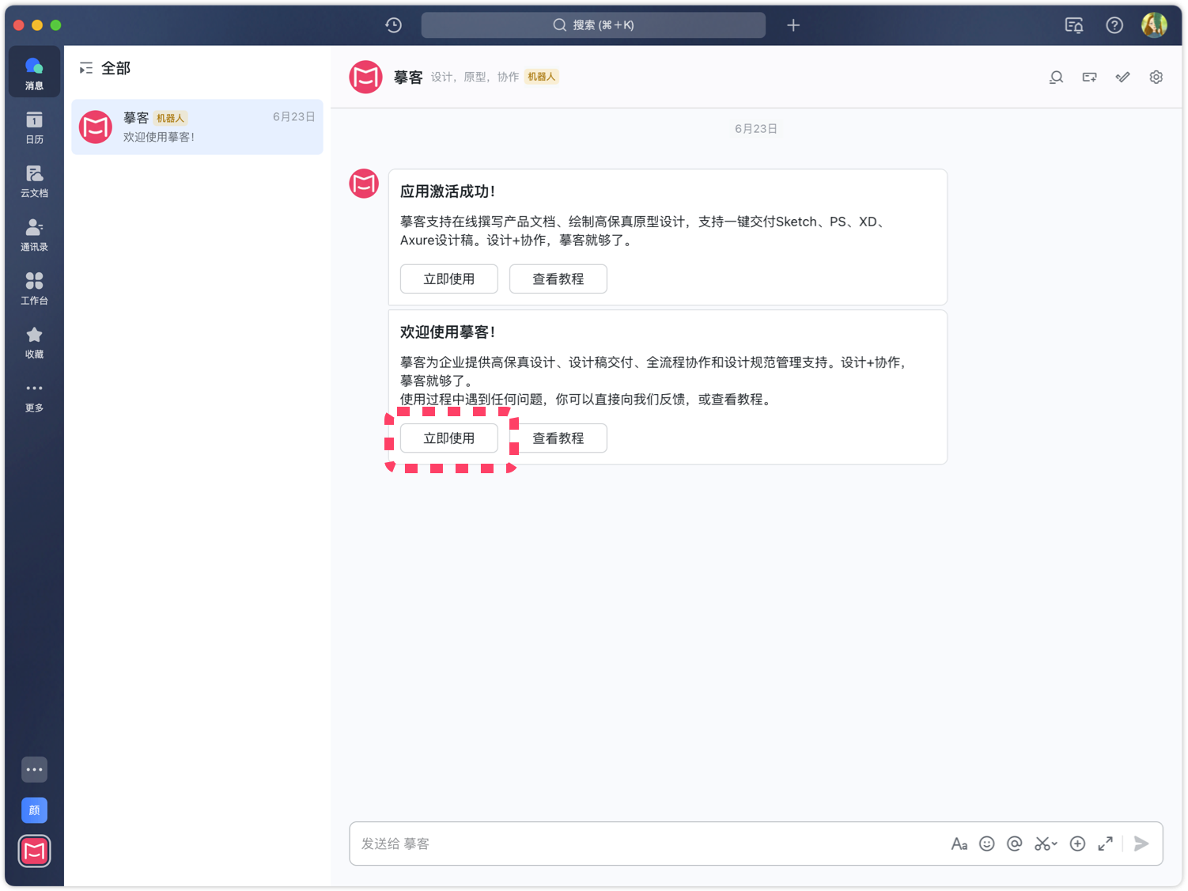This screenshot has height=891, width=1188.
Task: Click the circled plus attachment icon
Action: point(1077,844)
